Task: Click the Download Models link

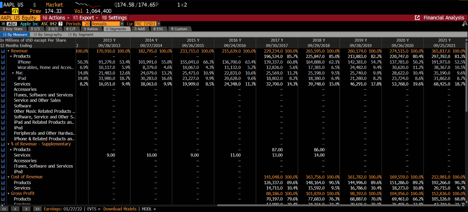Action: tap(120, 209)
